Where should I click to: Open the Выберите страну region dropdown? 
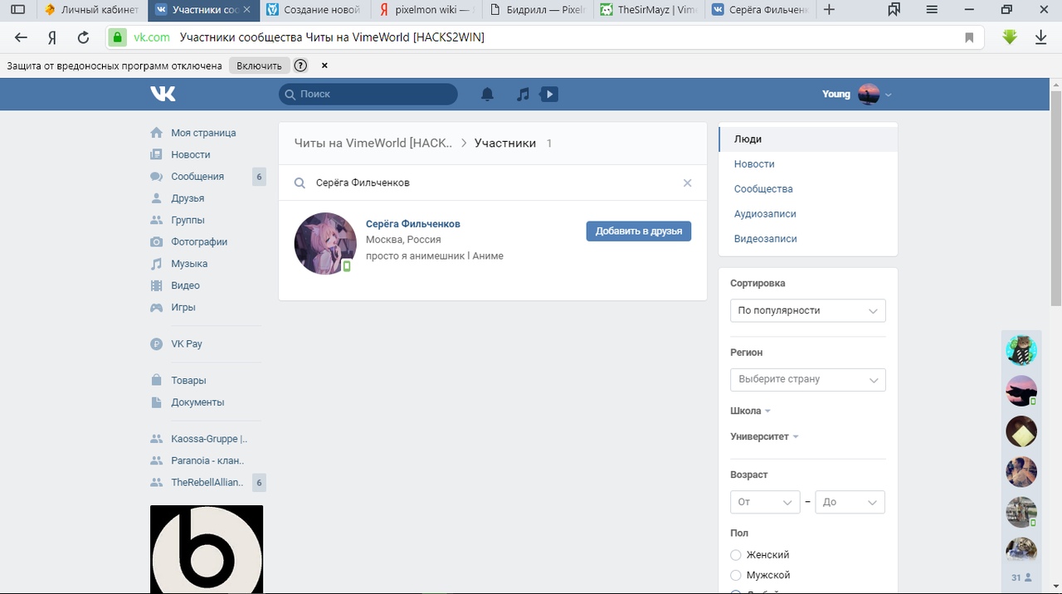[807, 379]
